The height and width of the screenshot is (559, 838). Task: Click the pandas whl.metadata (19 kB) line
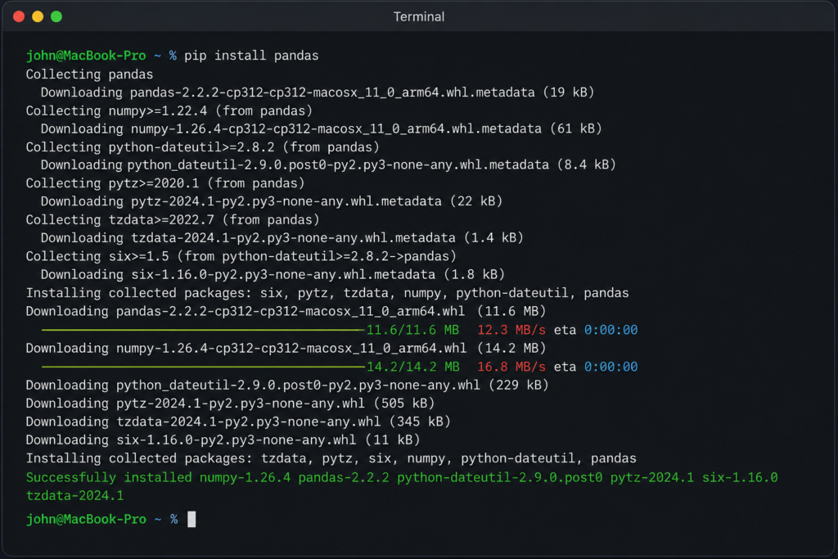tap(318, 92)
